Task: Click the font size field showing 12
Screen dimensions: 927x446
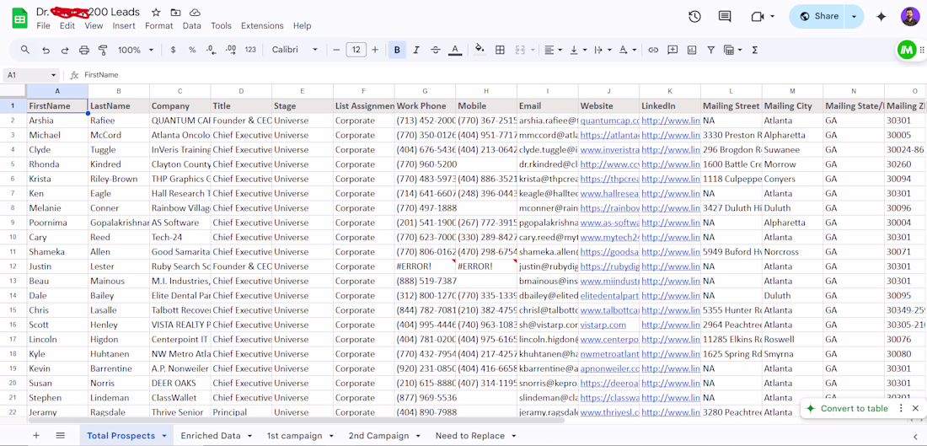Action: (356, 51)
